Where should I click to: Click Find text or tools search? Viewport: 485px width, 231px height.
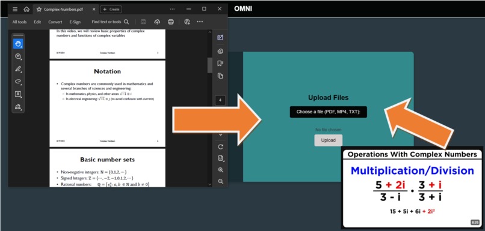[107, 22]
